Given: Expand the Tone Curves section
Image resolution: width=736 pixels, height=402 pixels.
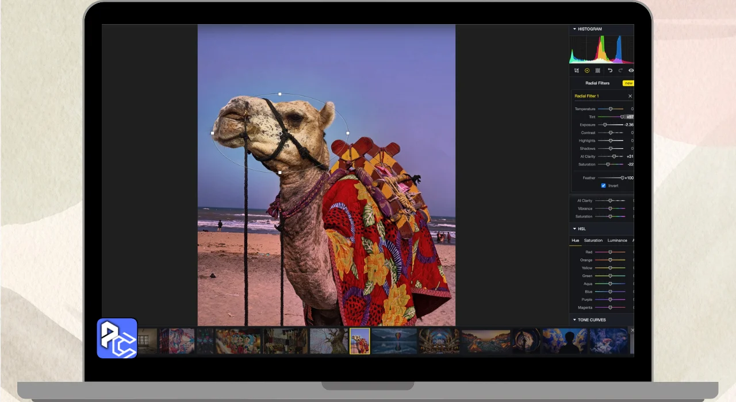Looking at the screenshot, I should pos(574,320).
